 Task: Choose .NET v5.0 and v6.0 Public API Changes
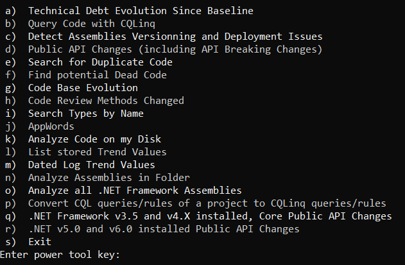(x=164, y=229)
